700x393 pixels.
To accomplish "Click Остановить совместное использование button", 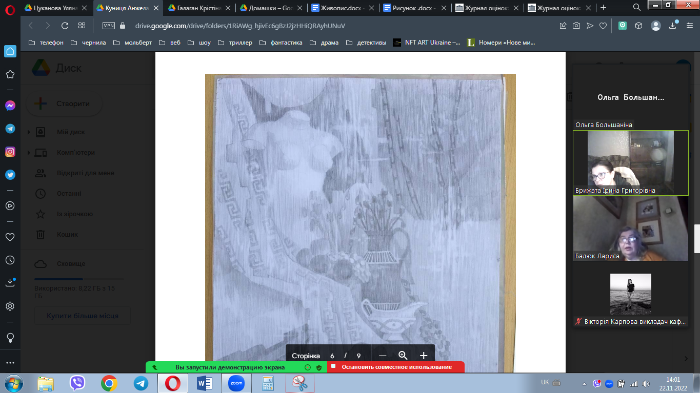I will [x=395, y=367].
